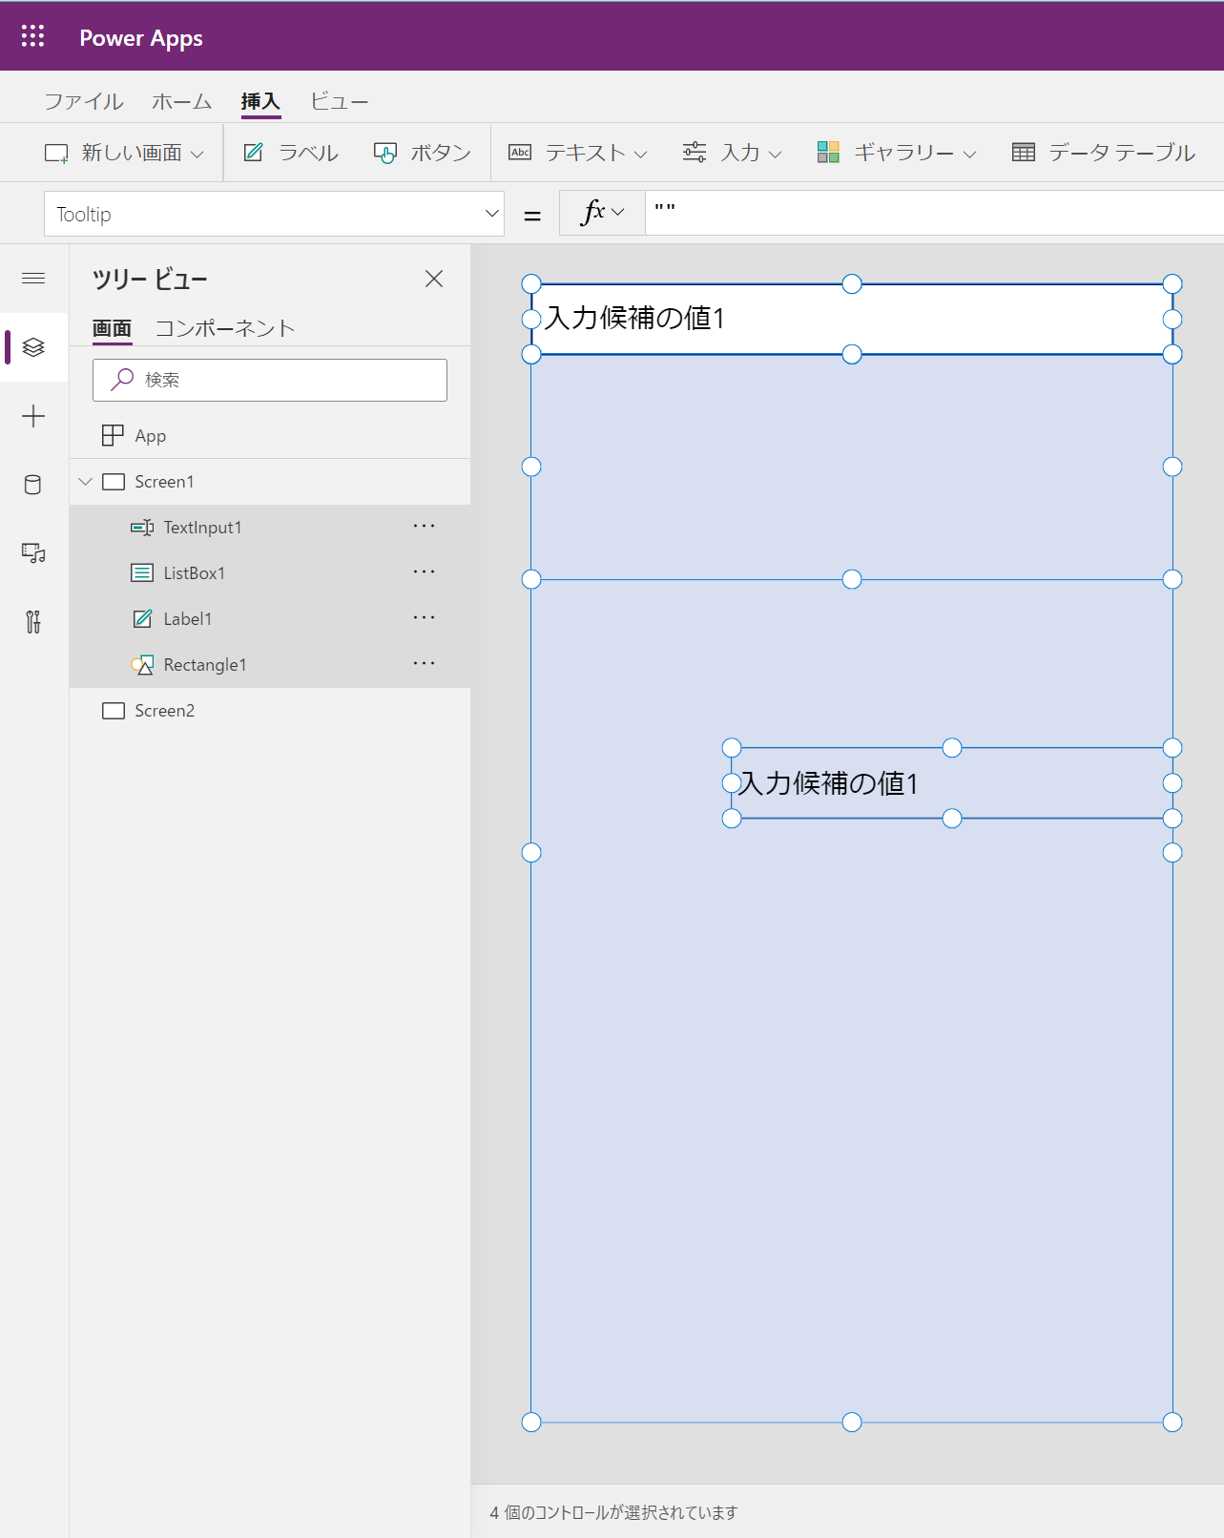Open the Gallery dropdown
This screenshot has height=1538, width=1224.
(897, 153)
